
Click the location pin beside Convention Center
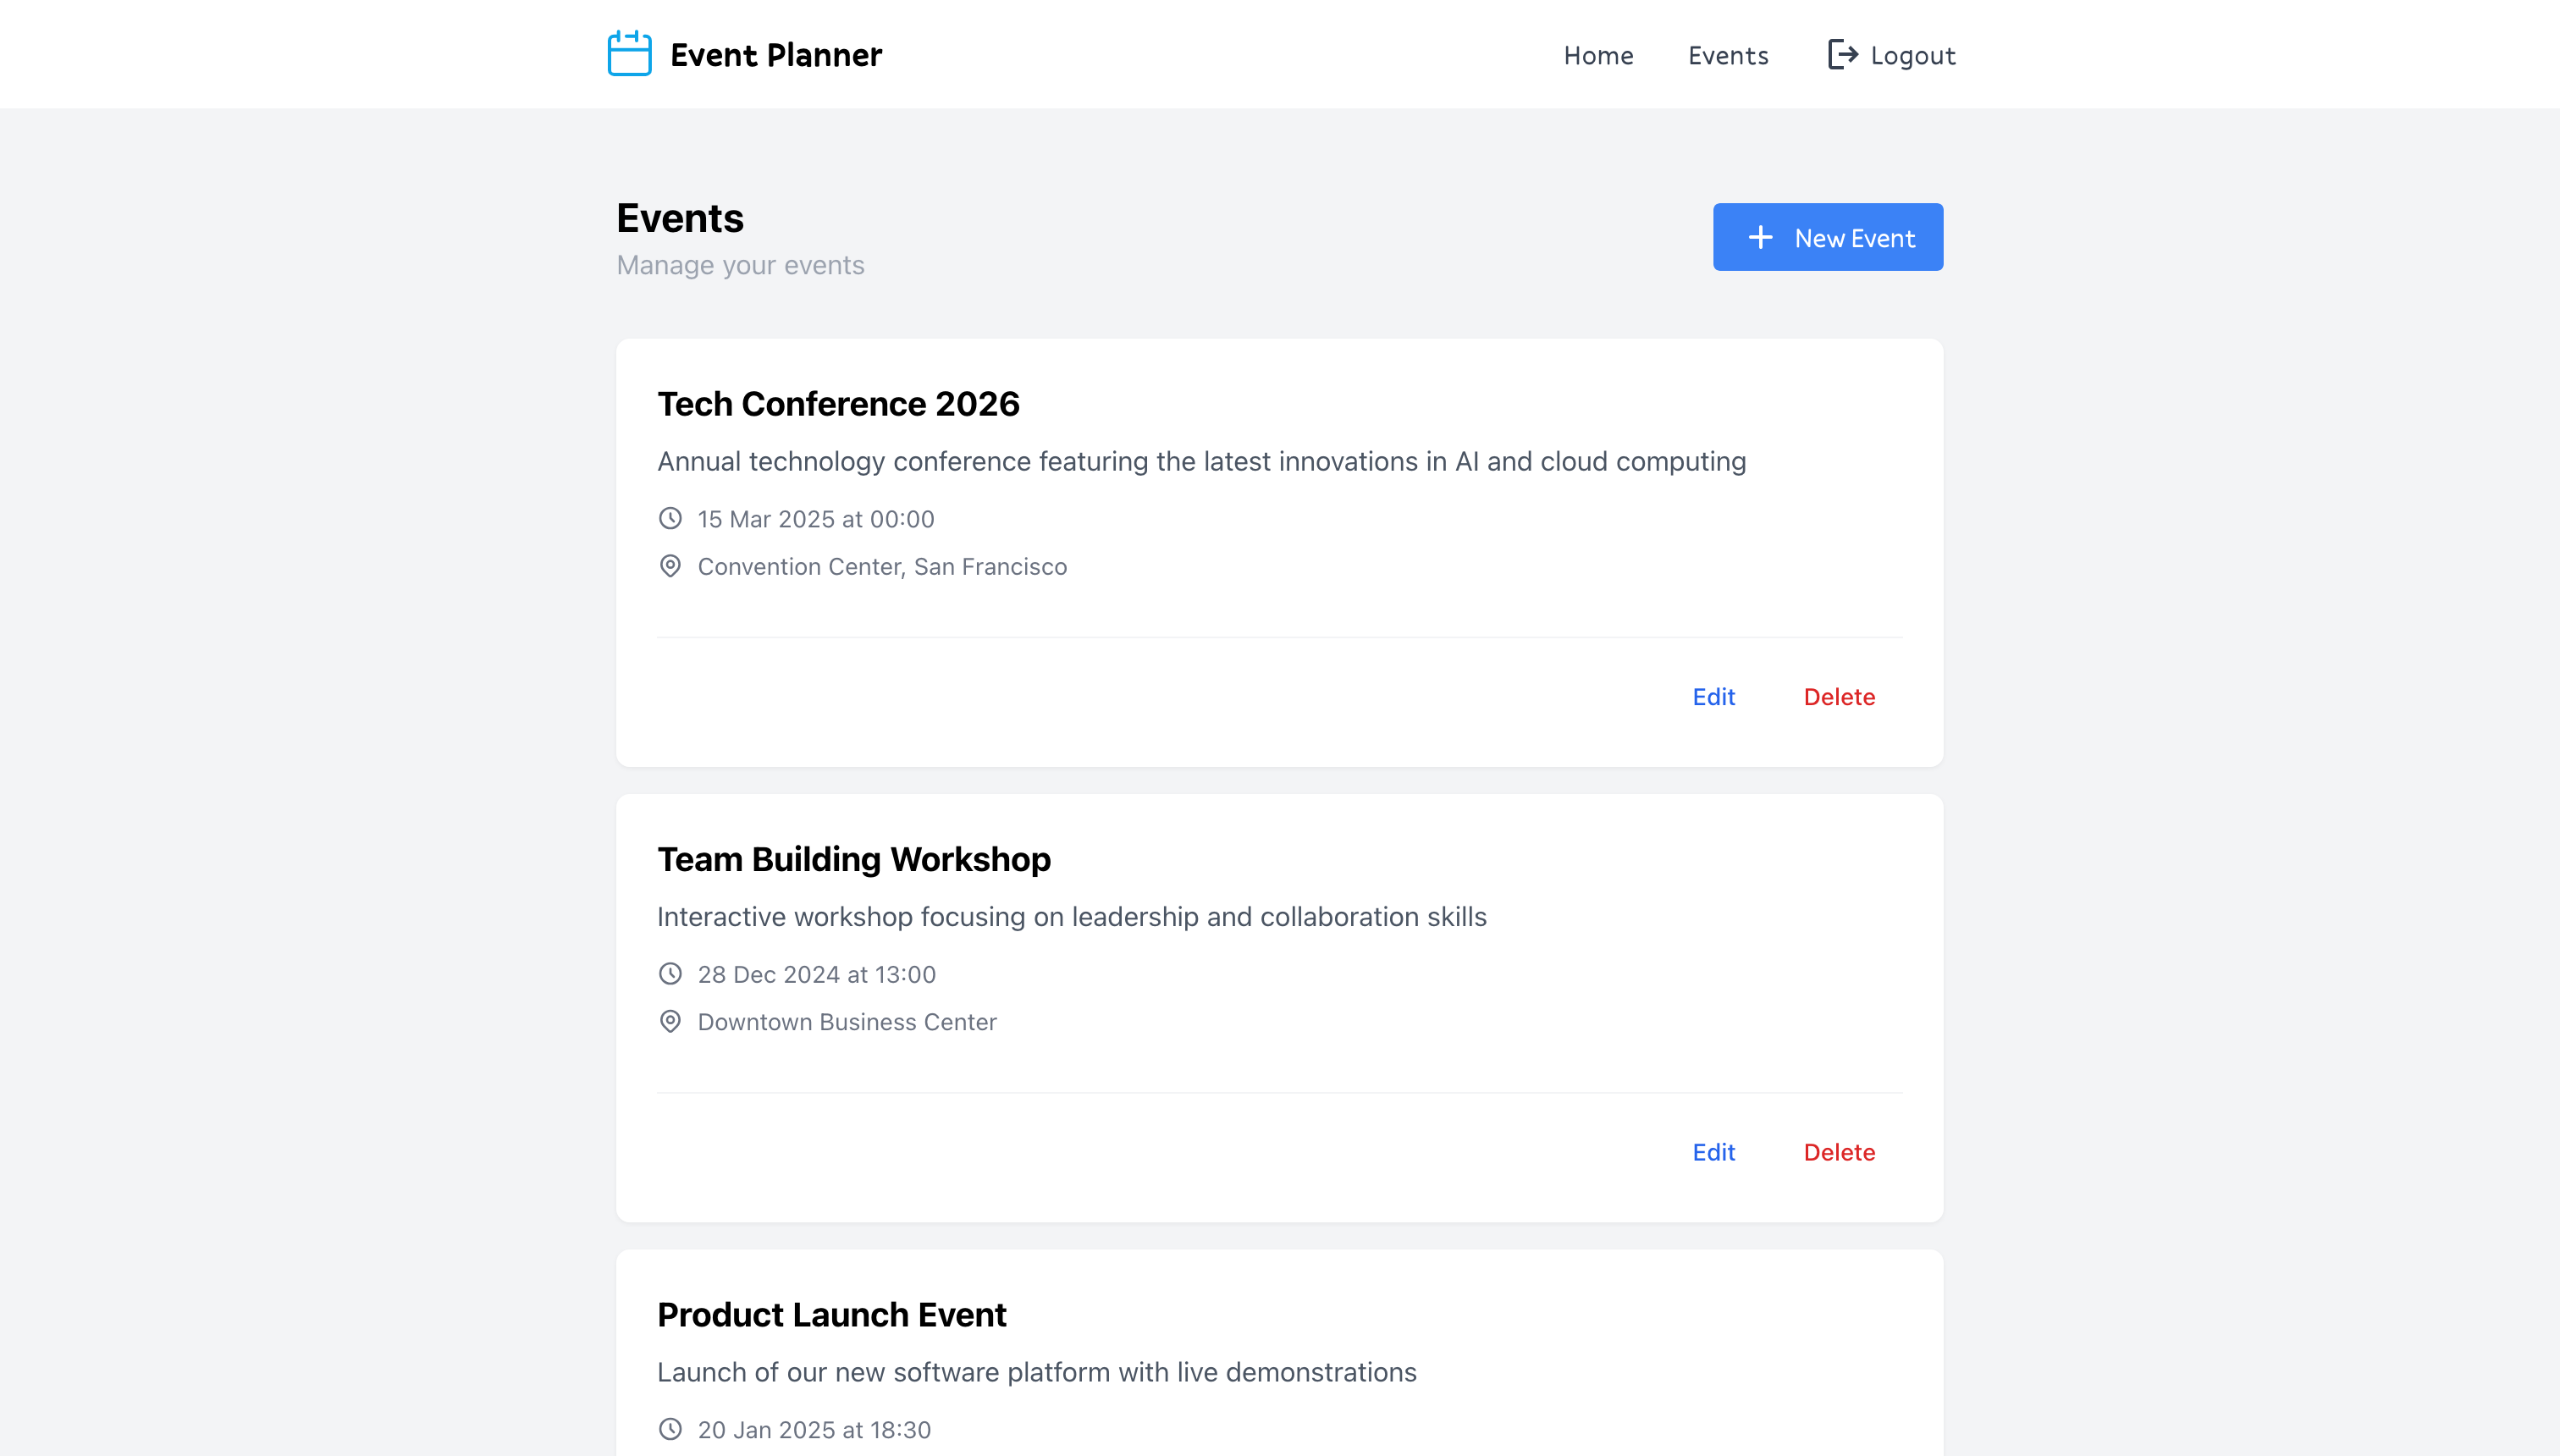670,566
